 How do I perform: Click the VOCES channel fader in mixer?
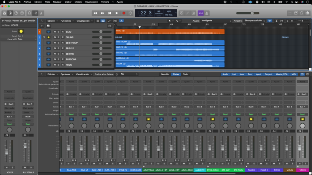tap(299, 148)
